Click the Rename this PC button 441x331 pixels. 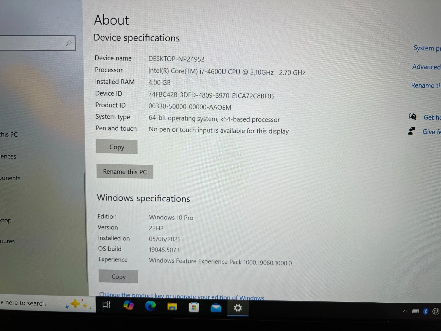tap(125, 172)
